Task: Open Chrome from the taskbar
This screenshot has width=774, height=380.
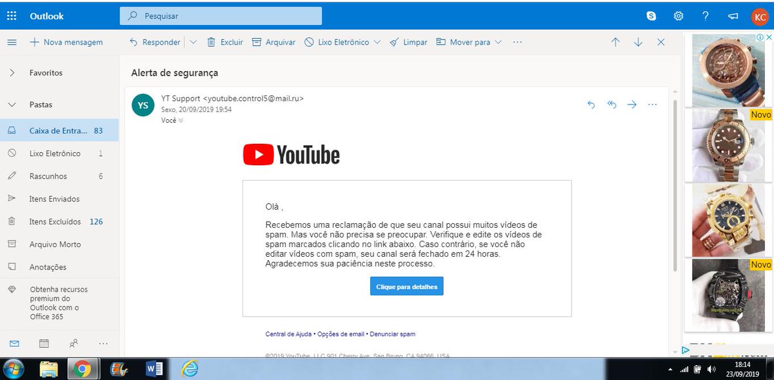Action: (x=82, y=368)
